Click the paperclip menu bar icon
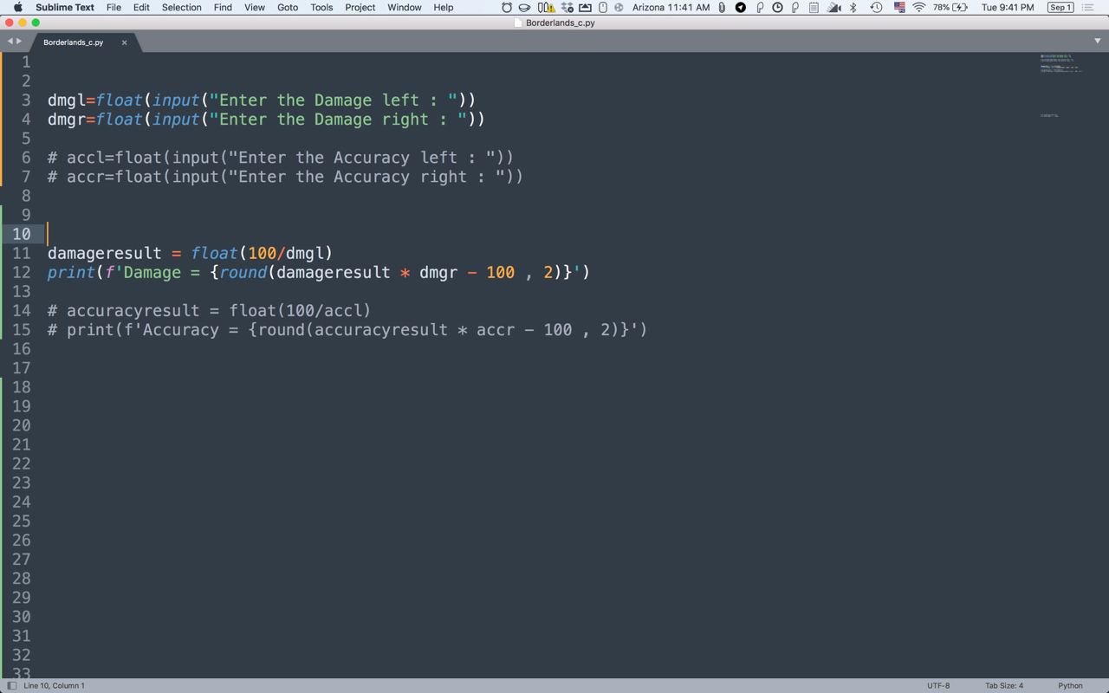The height and width of the screenshot is (693, 1109). pos(722,7)
